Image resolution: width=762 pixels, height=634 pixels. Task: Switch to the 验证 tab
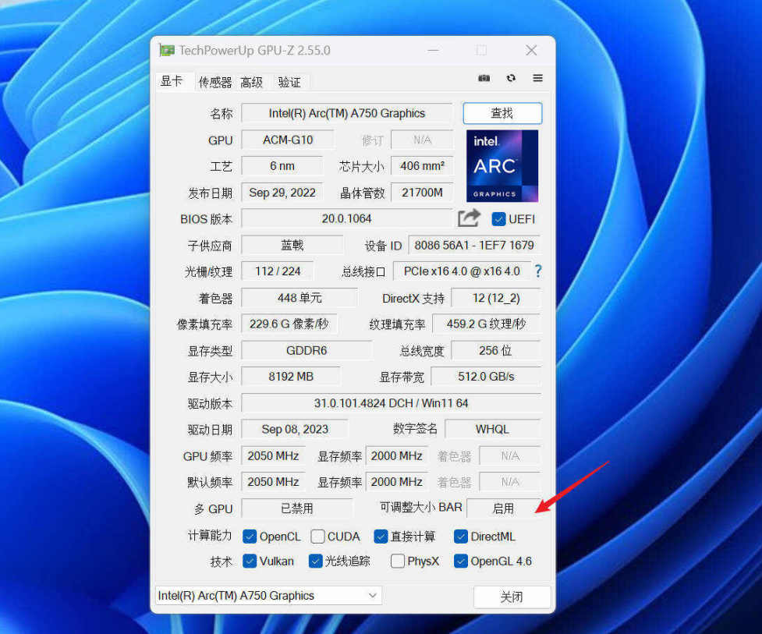coord(289,82)
